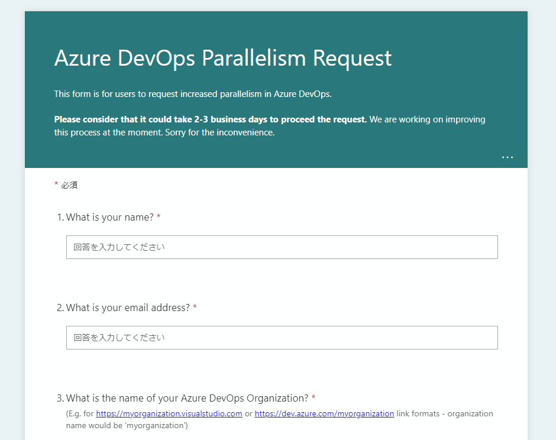
Task: Click the red asterisk beside email question
Action: pos(195,307)
